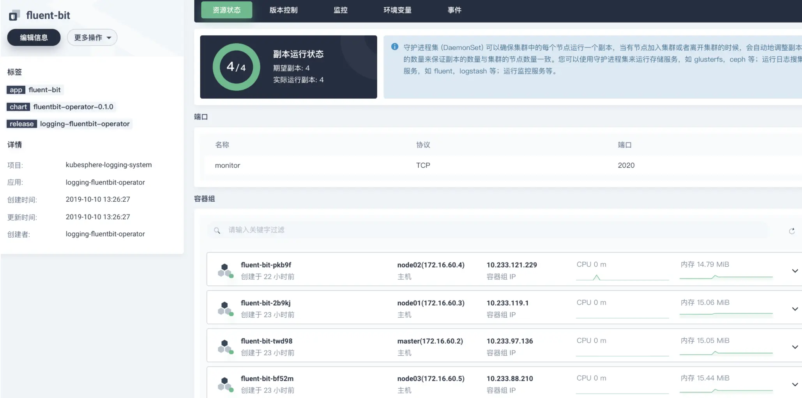Click pod icon for fluent-bit-pkb9f
This screenshot has width=802, height=398.
[x=225, y=271]
